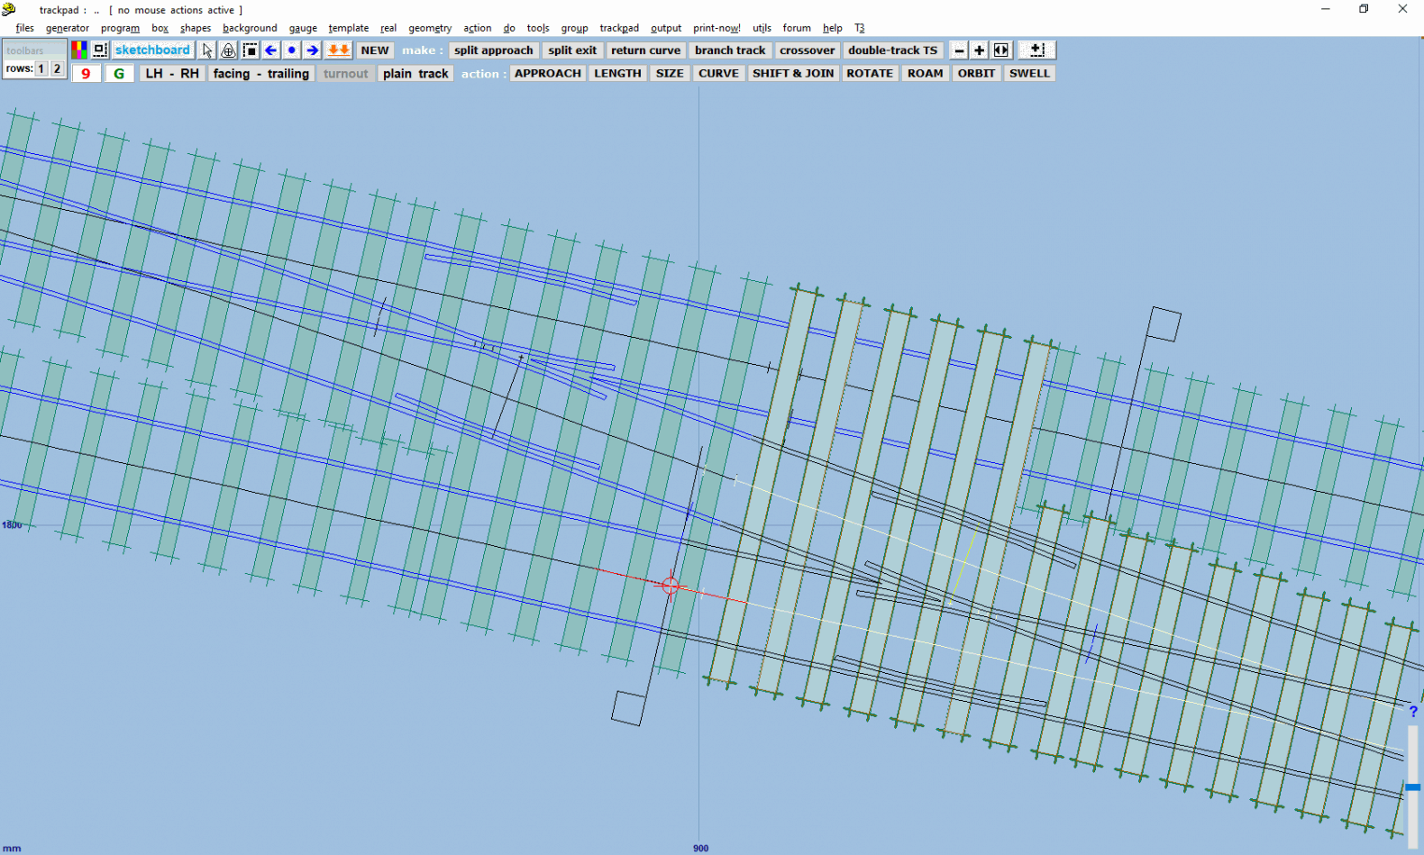Make a split exit
The height and width of the screenshot is (855, 1424).
click(572, 50)
